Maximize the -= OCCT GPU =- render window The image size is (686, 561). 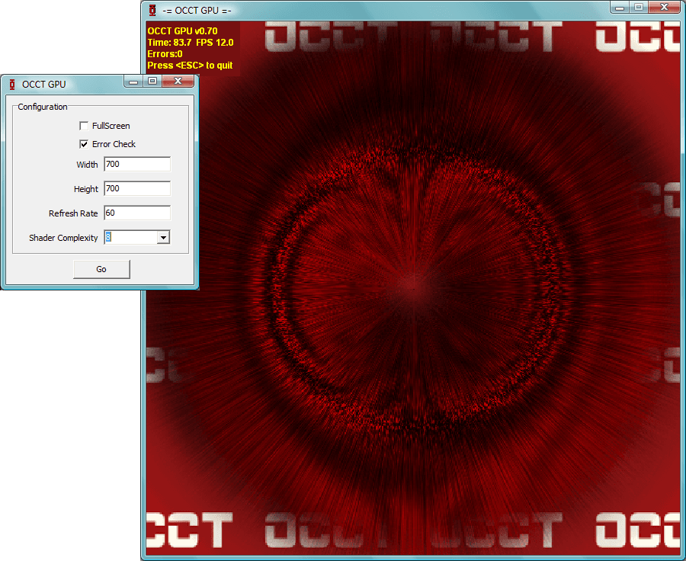(x=638, y=8)
